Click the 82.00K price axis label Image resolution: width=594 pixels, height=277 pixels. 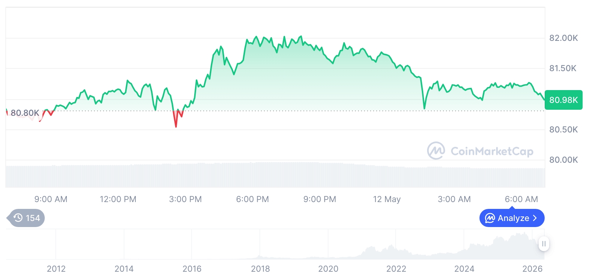(563, 38)
